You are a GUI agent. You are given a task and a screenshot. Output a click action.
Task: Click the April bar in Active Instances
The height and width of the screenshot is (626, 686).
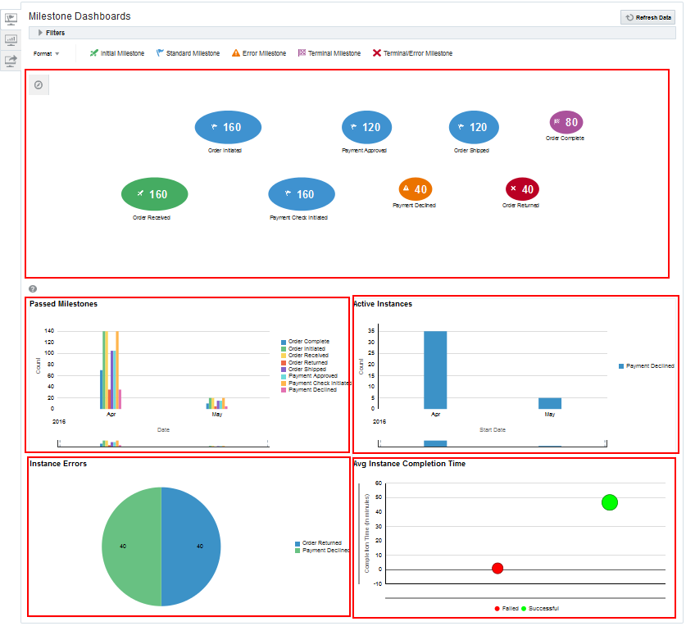click(x=435, y=370)
